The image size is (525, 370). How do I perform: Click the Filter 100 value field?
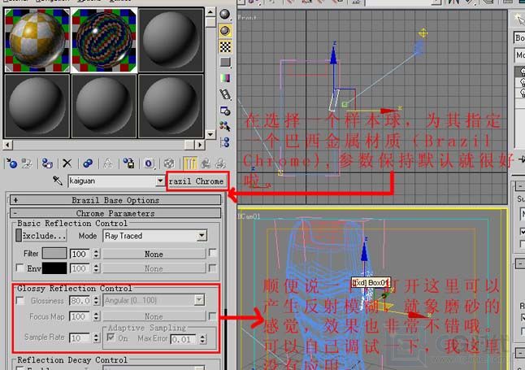click(80, 254)
